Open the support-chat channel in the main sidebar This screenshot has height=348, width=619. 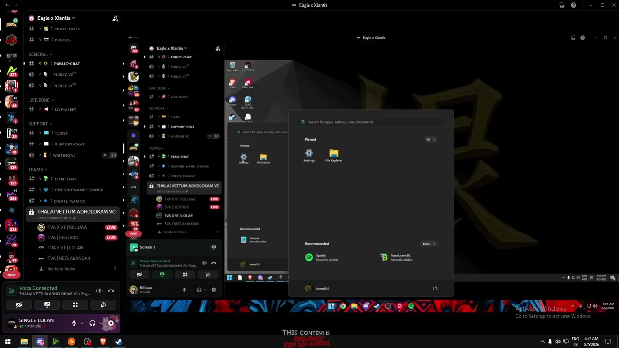tap(73, 144)
